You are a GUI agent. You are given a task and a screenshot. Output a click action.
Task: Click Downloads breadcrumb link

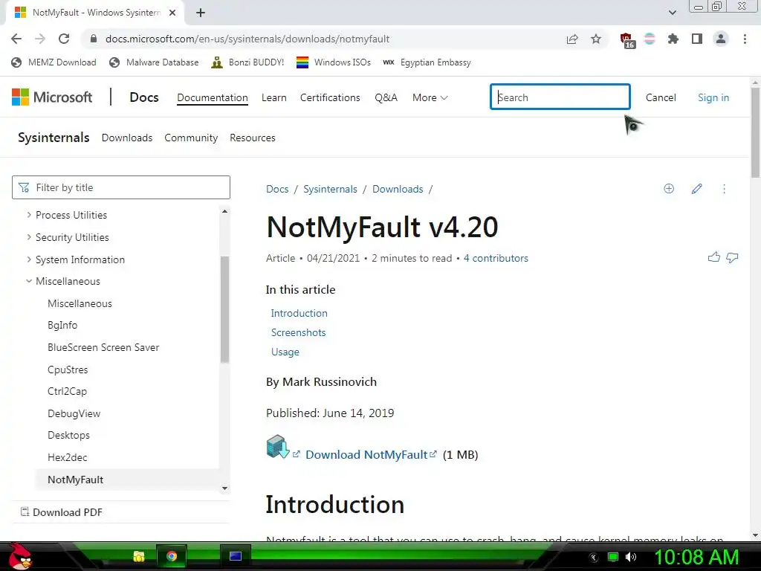(x=398, y=189)
